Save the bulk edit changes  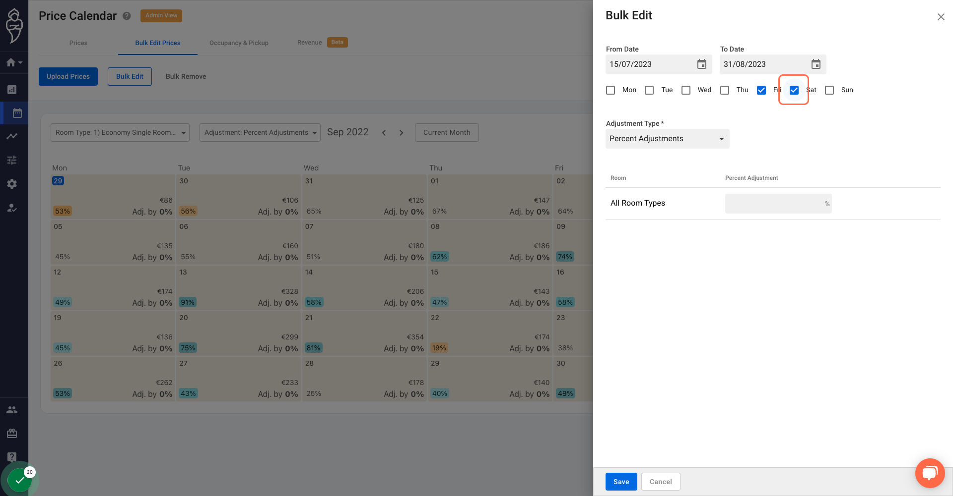[x=621, y=482]
